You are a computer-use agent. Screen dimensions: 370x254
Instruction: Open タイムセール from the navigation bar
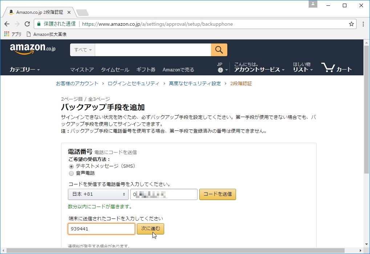[x=115, y=70]
